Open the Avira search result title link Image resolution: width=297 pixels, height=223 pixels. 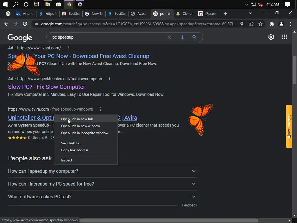pos(31,118)
